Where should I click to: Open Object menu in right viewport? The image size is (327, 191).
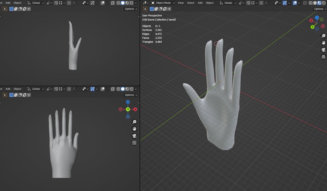(210, 3)
